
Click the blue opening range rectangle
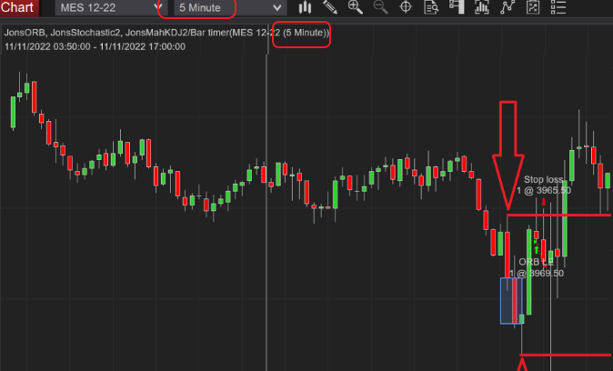(x=512, y=301)
